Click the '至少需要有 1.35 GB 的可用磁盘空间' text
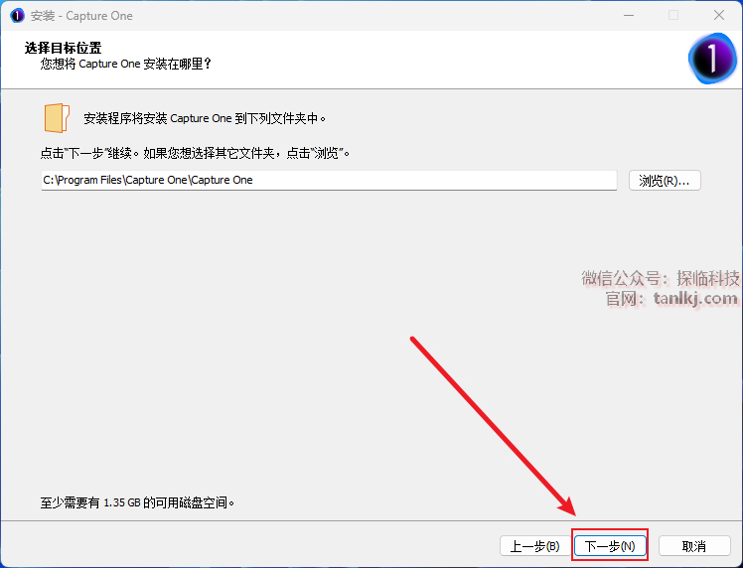743x568 pixels. (x=137, y=502)
